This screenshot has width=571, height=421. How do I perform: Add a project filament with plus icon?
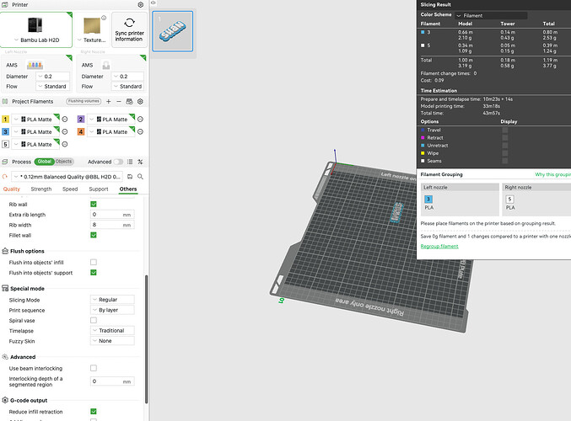click(109, 101)
